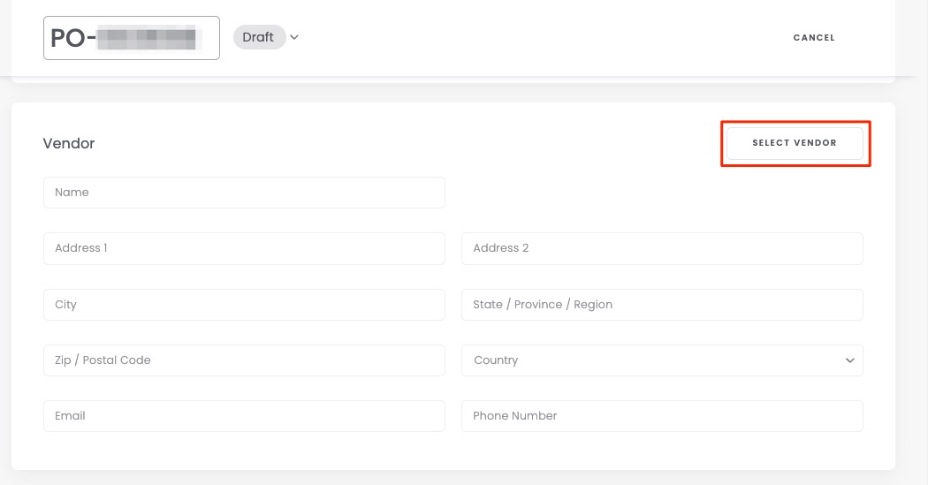This screenshot has height=485, width=928.
Task: Click into the vendor Name field
Action: tap(244, 193)
